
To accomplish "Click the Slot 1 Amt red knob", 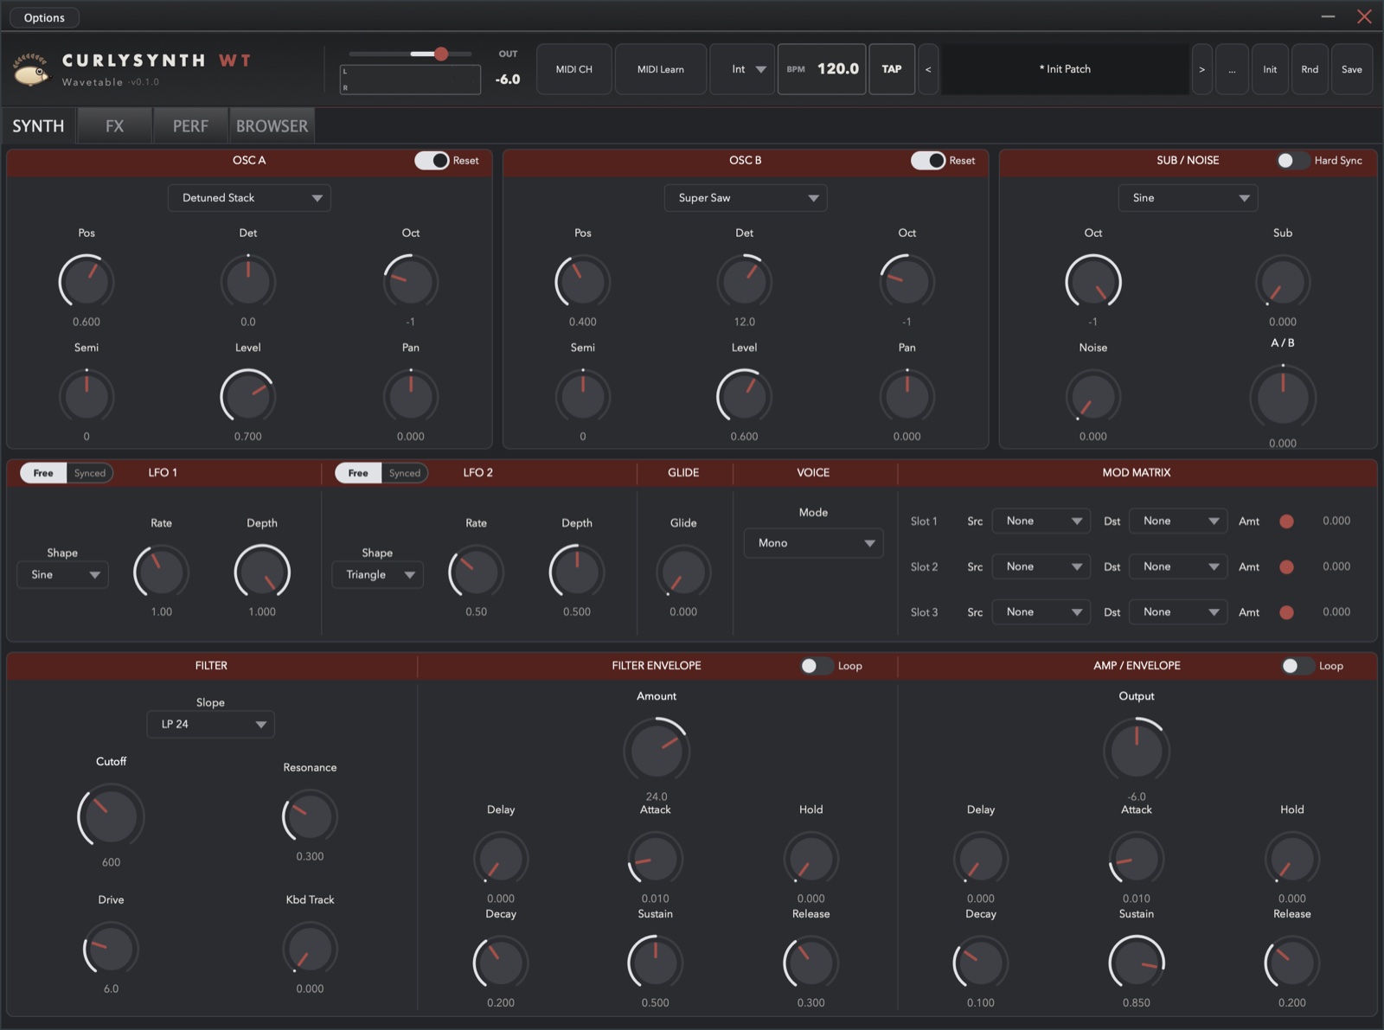I will pyautogui.click(x=1286, y=521).
